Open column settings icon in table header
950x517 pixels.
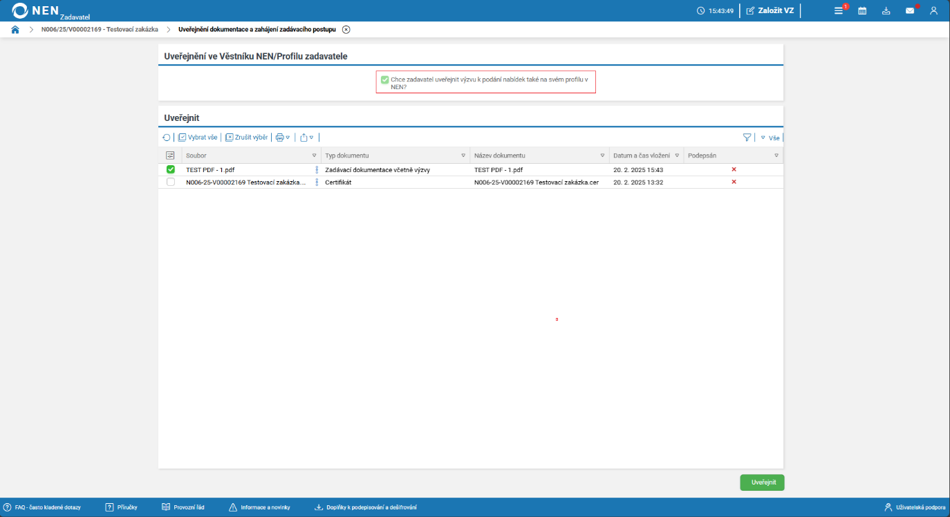(170, 156)
